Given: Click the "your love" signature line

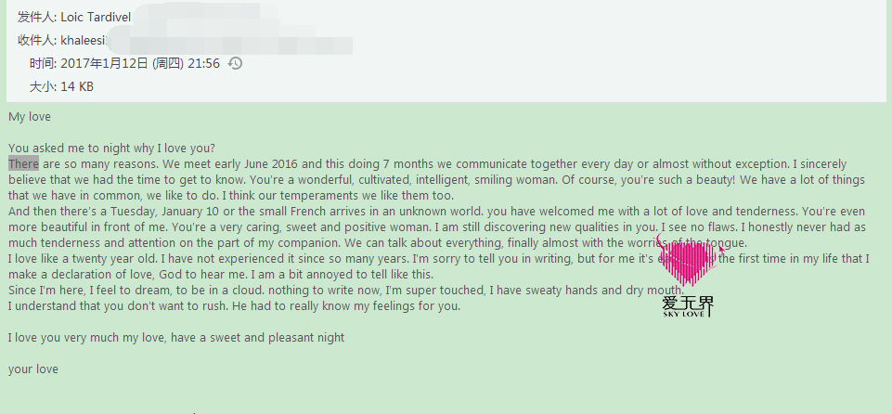Looking at the screenshot, I should click(33, 369).
